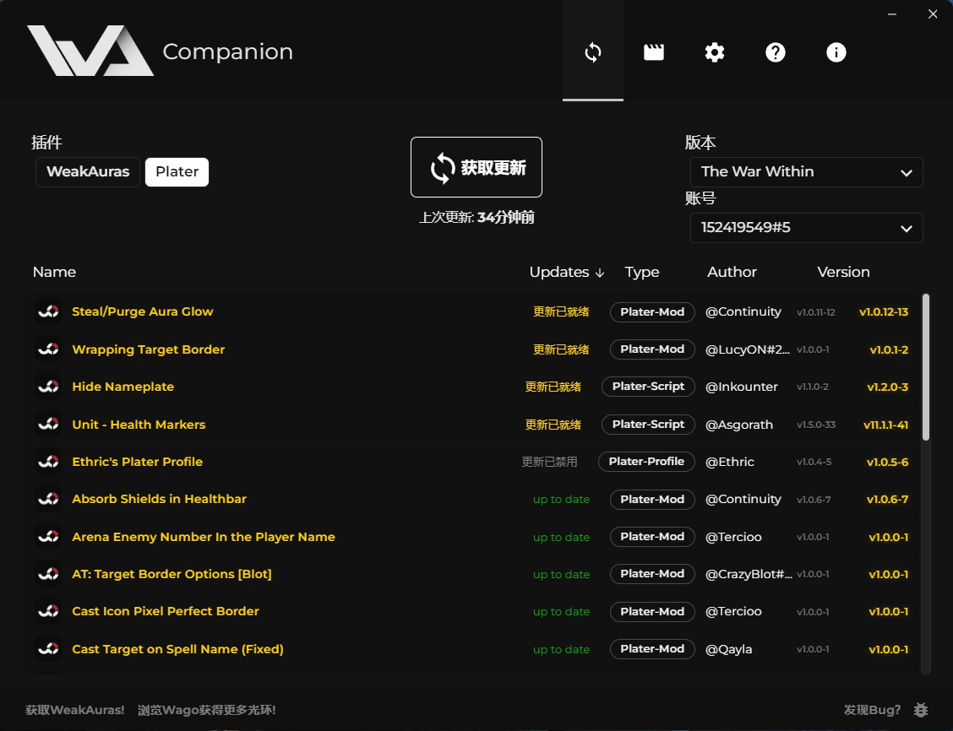
Task: Click version v11.1.1-41
Action: 885,425
